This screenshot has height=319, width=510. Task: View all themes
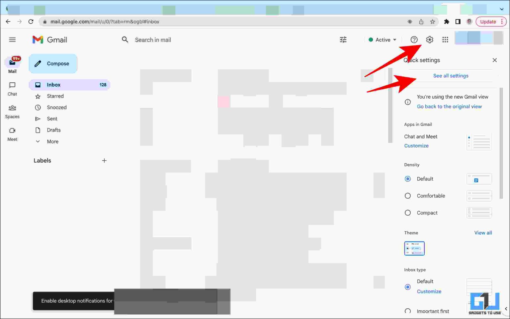pos(483,233)
